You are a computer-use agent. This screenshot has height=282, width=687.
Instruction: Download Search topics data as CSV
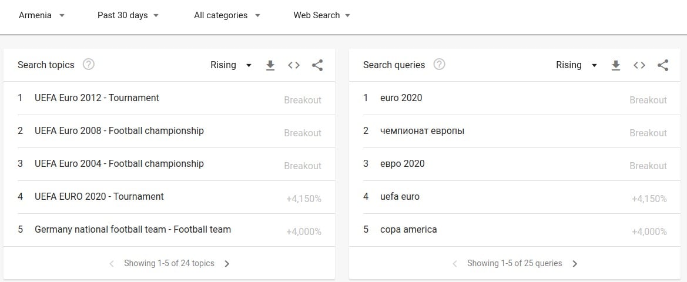(270, 65)
